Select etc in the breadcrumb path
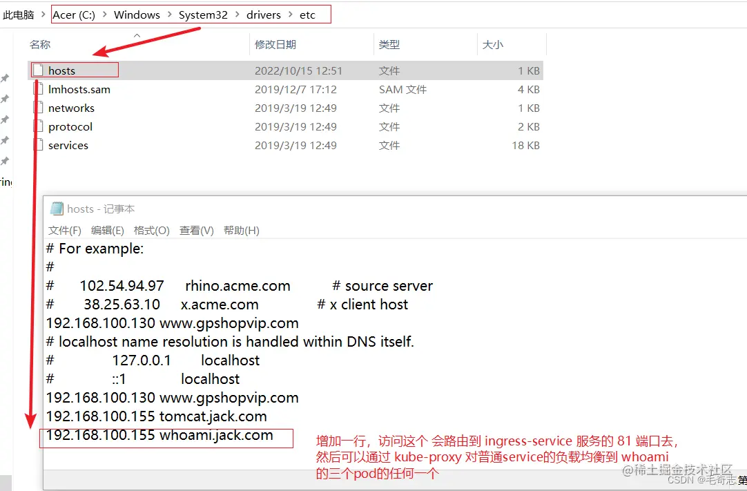Image resolution: width=747 pixels, height=491 pixels. point(307,15)
